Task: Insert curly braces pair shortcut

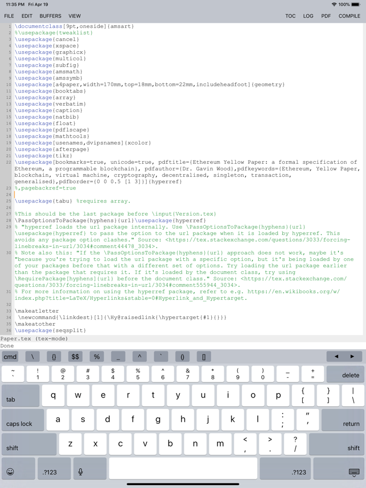Action: 54,357
